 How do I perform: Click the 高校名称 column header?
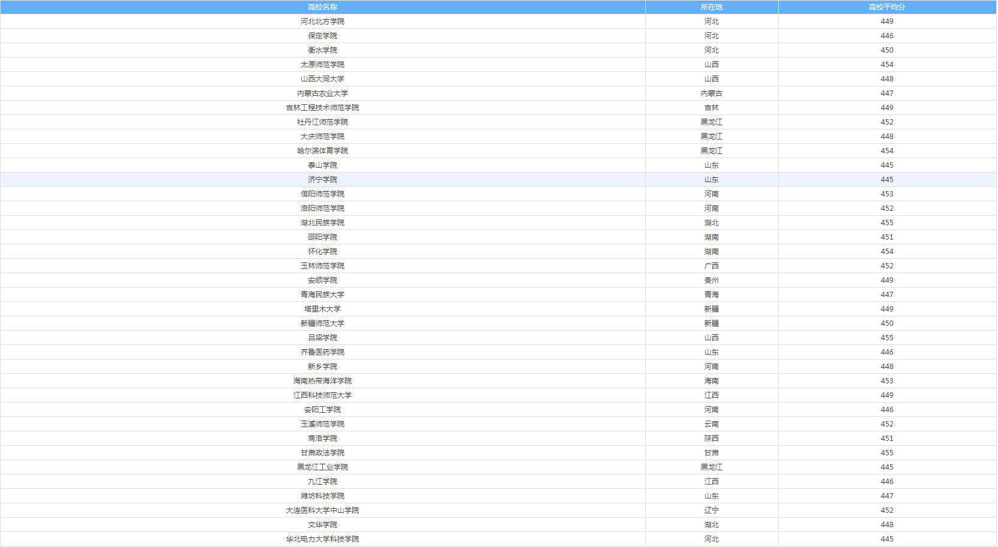pos(322,7)
